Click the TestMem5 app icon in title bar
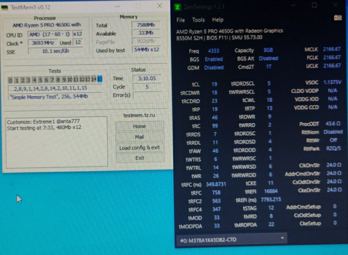 (x=5, y=7)
